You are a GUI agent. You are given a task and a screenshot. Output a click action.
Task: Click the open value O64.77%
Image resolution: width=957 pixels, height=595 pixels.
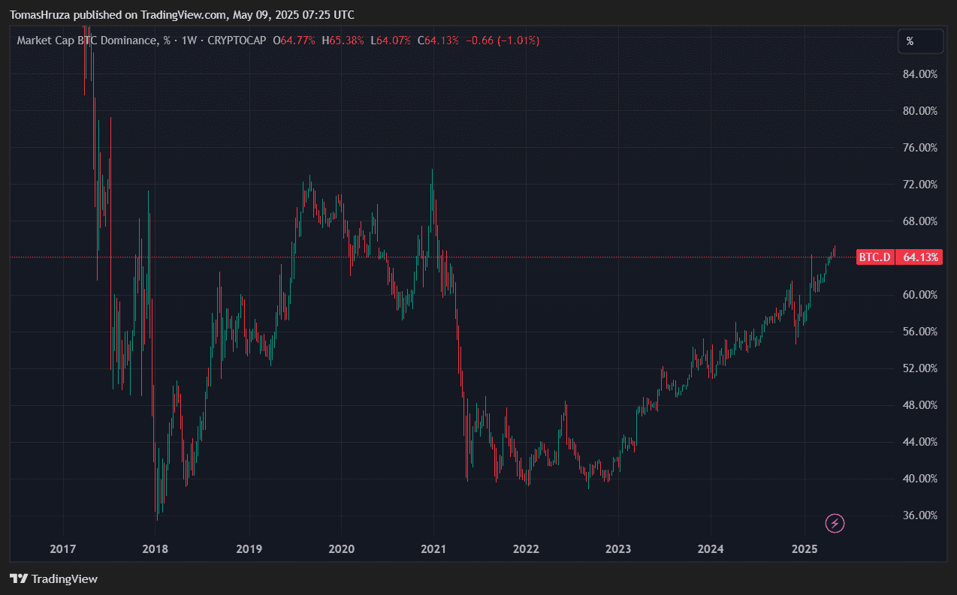294,41
